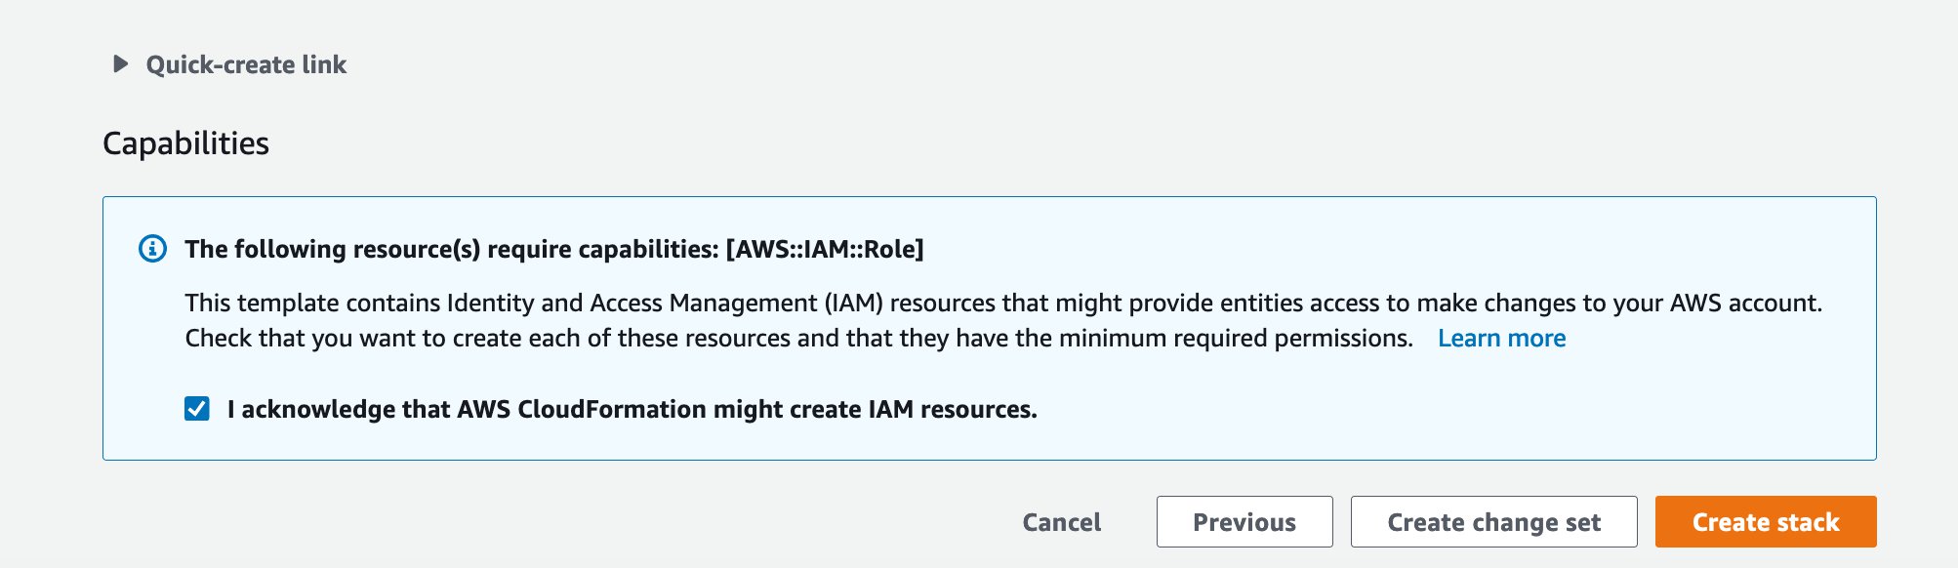Click the blue info circle icon
The width and height of the screenshot is (1958, 568).
point(153,249)
